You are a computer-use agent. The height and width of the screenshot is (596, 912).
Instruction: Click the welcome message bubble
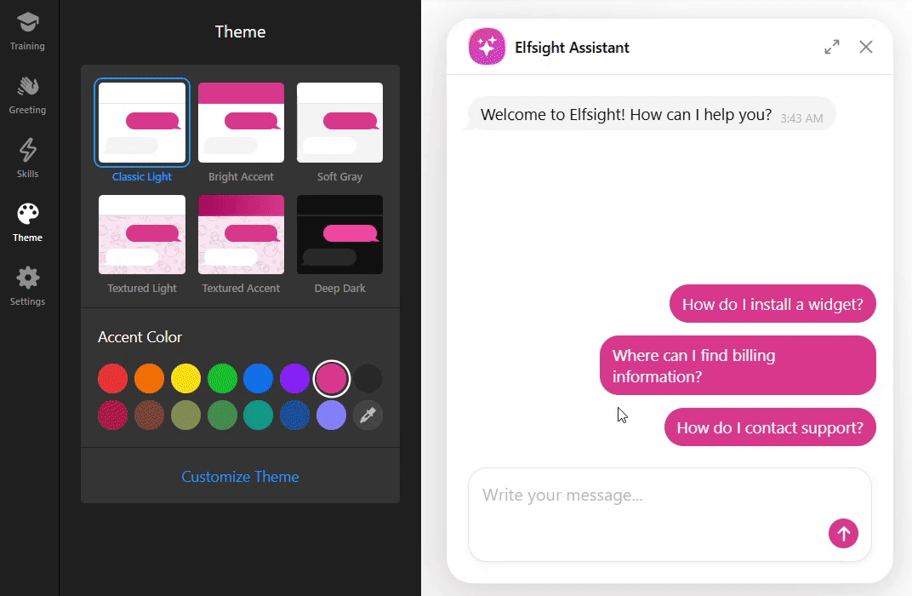(652, 114)
